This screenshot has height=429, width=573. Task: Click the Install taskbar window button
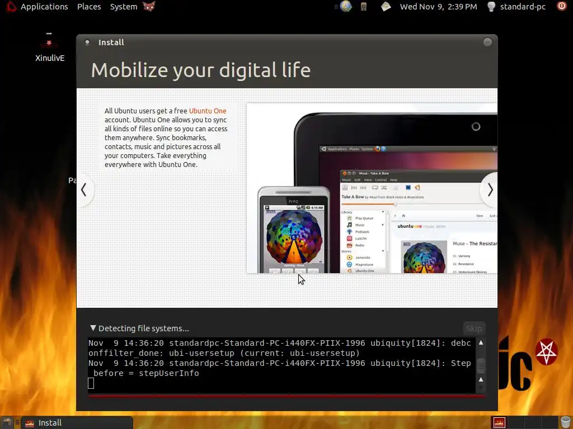click(x=77, y=422)
